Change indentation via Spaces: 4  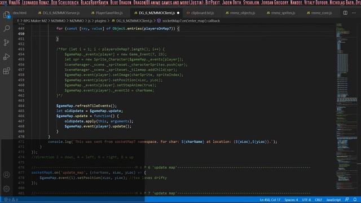(291, 200)
